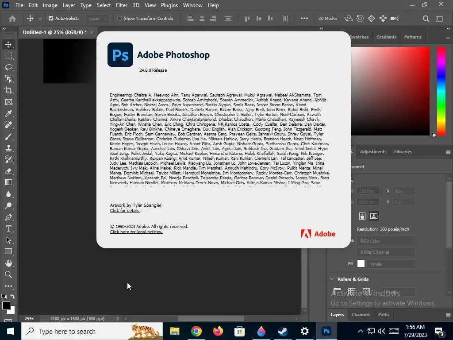Switch to the Adjustments tab
The height and width of the screenshot is (340, 453).
point(373,151)
